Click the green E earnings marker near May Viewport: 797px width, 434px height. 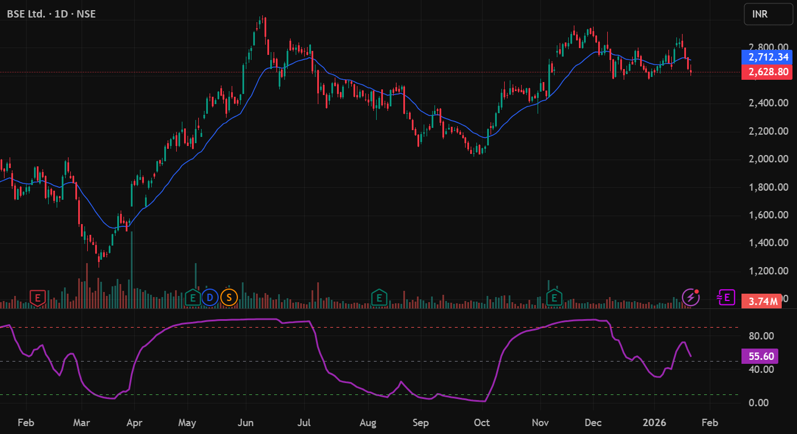[193, 297]
